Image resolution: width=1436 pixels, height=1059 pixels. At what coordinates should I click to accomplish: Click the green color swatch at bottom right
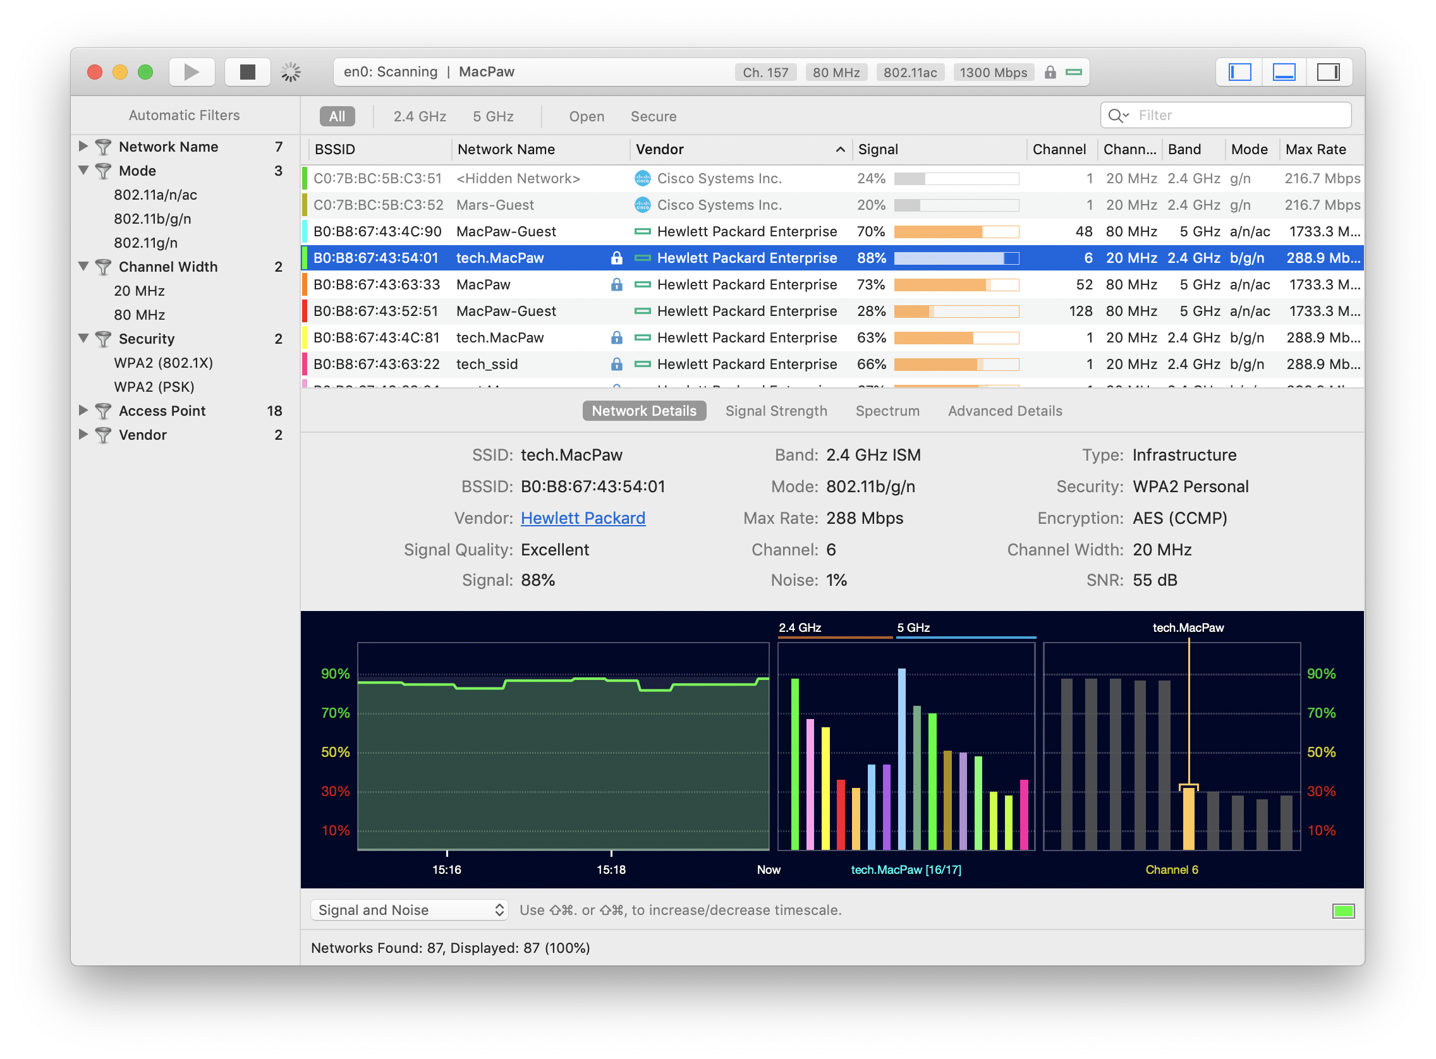1342,911
